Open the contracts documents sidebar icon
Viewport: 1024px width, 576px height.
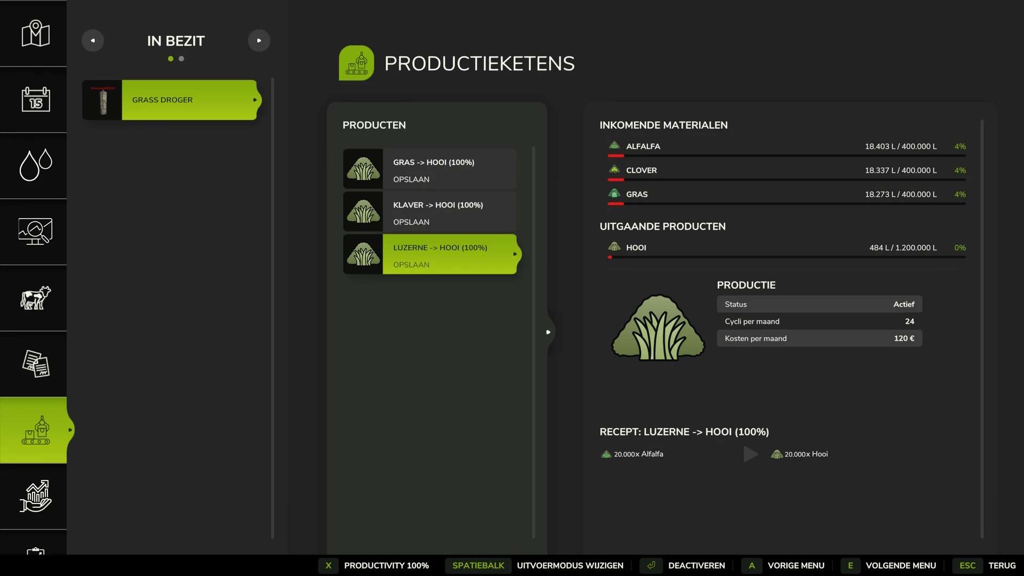35,364
